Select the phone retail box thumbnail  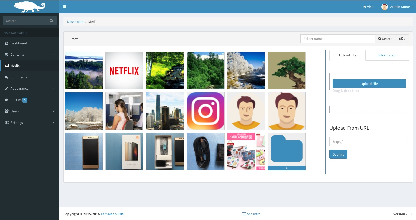tap(124, 151)
